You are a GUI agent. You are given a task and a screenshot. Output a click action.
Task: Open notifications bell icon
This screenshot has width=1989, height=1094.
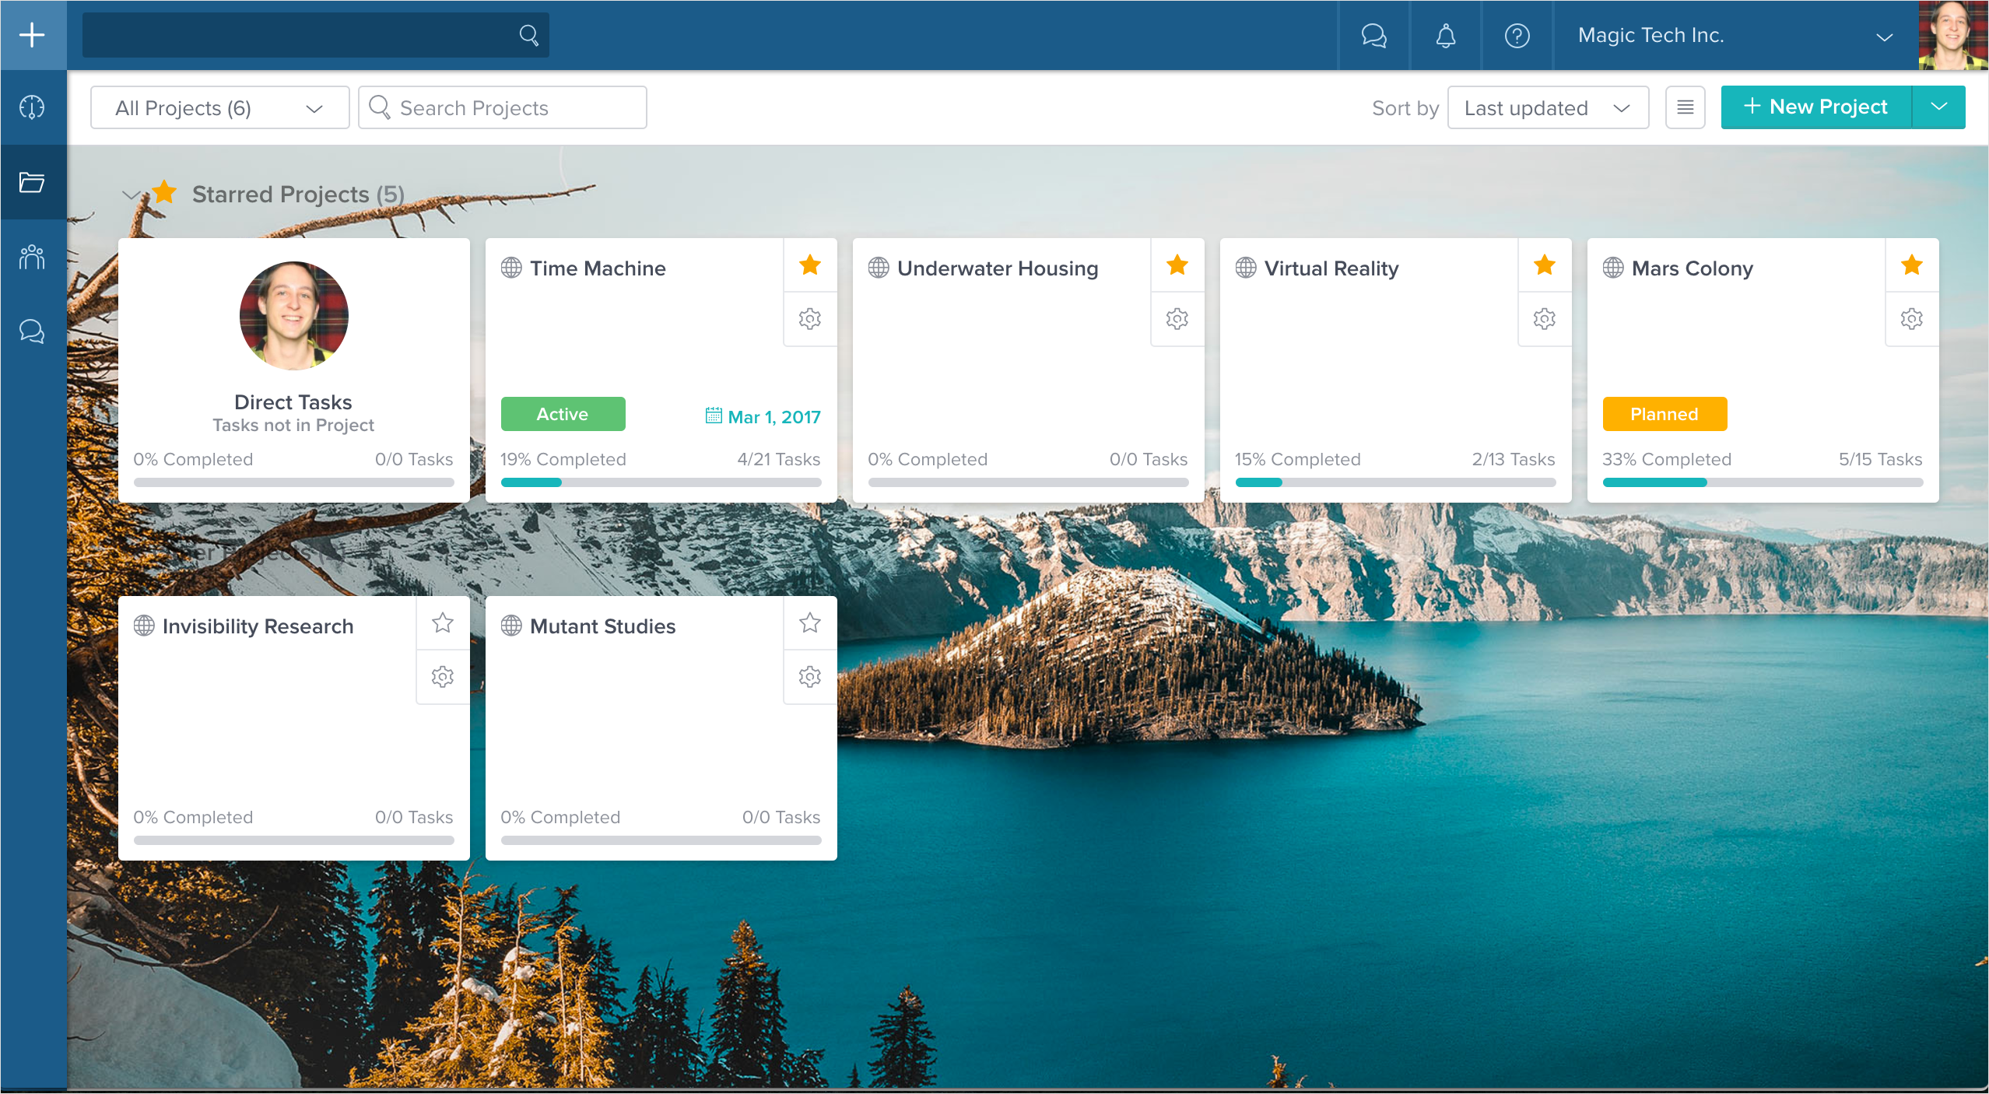pyautogui.click(x=1445, y=36)
